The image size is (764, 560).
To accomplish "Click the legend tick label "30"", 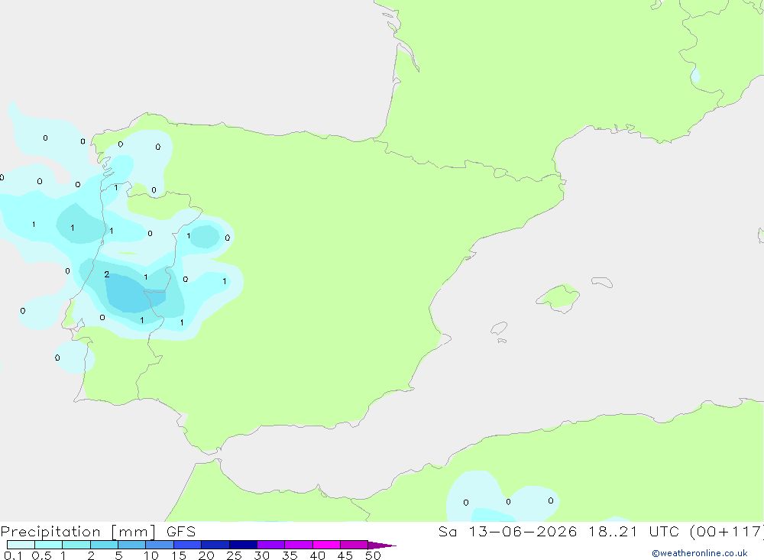I will (262, 555).
